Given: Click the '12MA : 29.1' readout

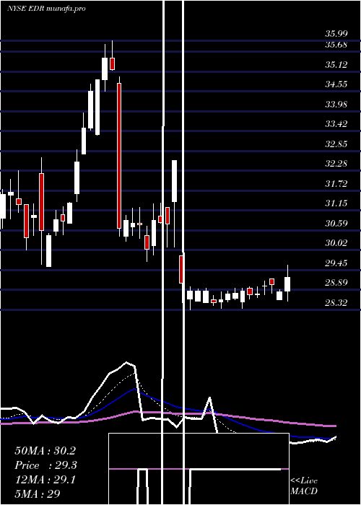Looking at the screenshot, I should (45, 480).
